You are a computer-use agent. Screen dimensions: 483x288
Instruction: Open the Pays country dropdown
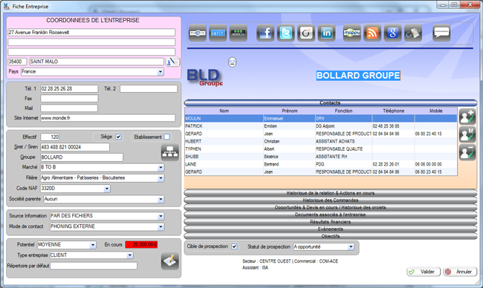point(161,72)
